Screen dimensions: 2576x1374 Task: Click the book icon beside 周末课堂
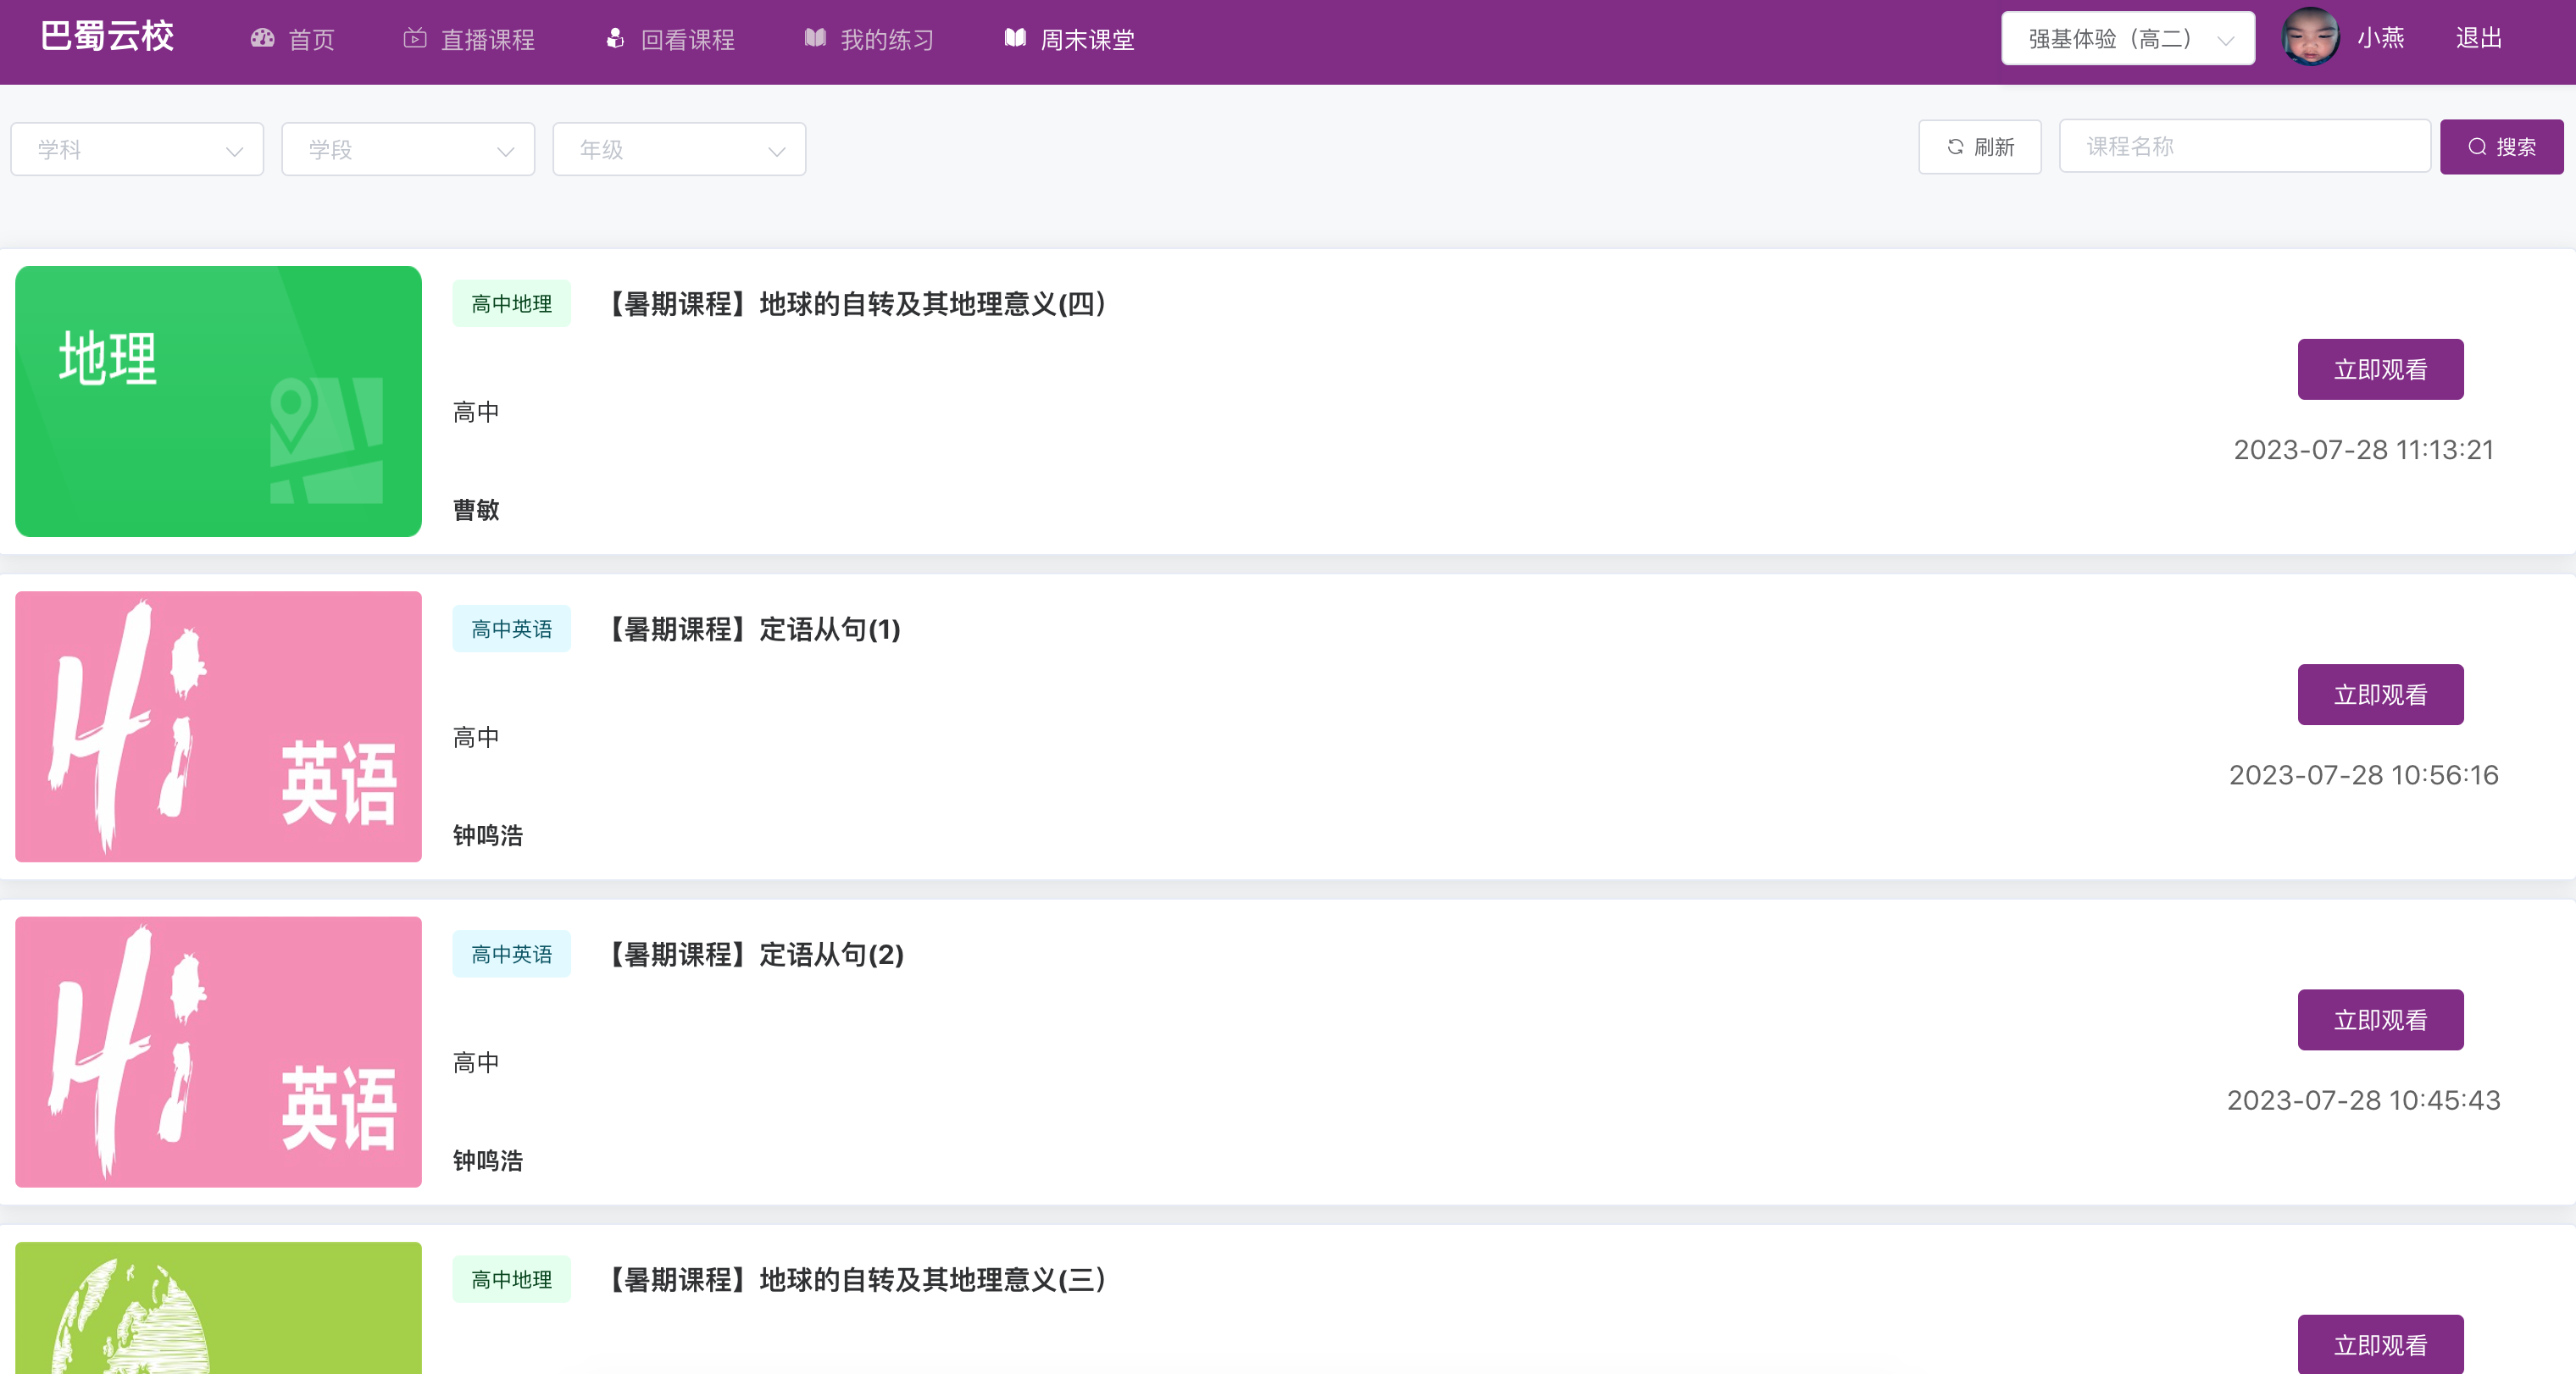pos(1015,38)
